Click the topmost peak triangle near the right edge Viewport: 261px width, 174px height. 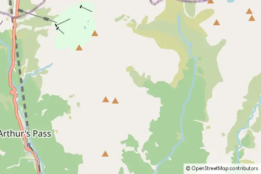(x=249, y=11)
